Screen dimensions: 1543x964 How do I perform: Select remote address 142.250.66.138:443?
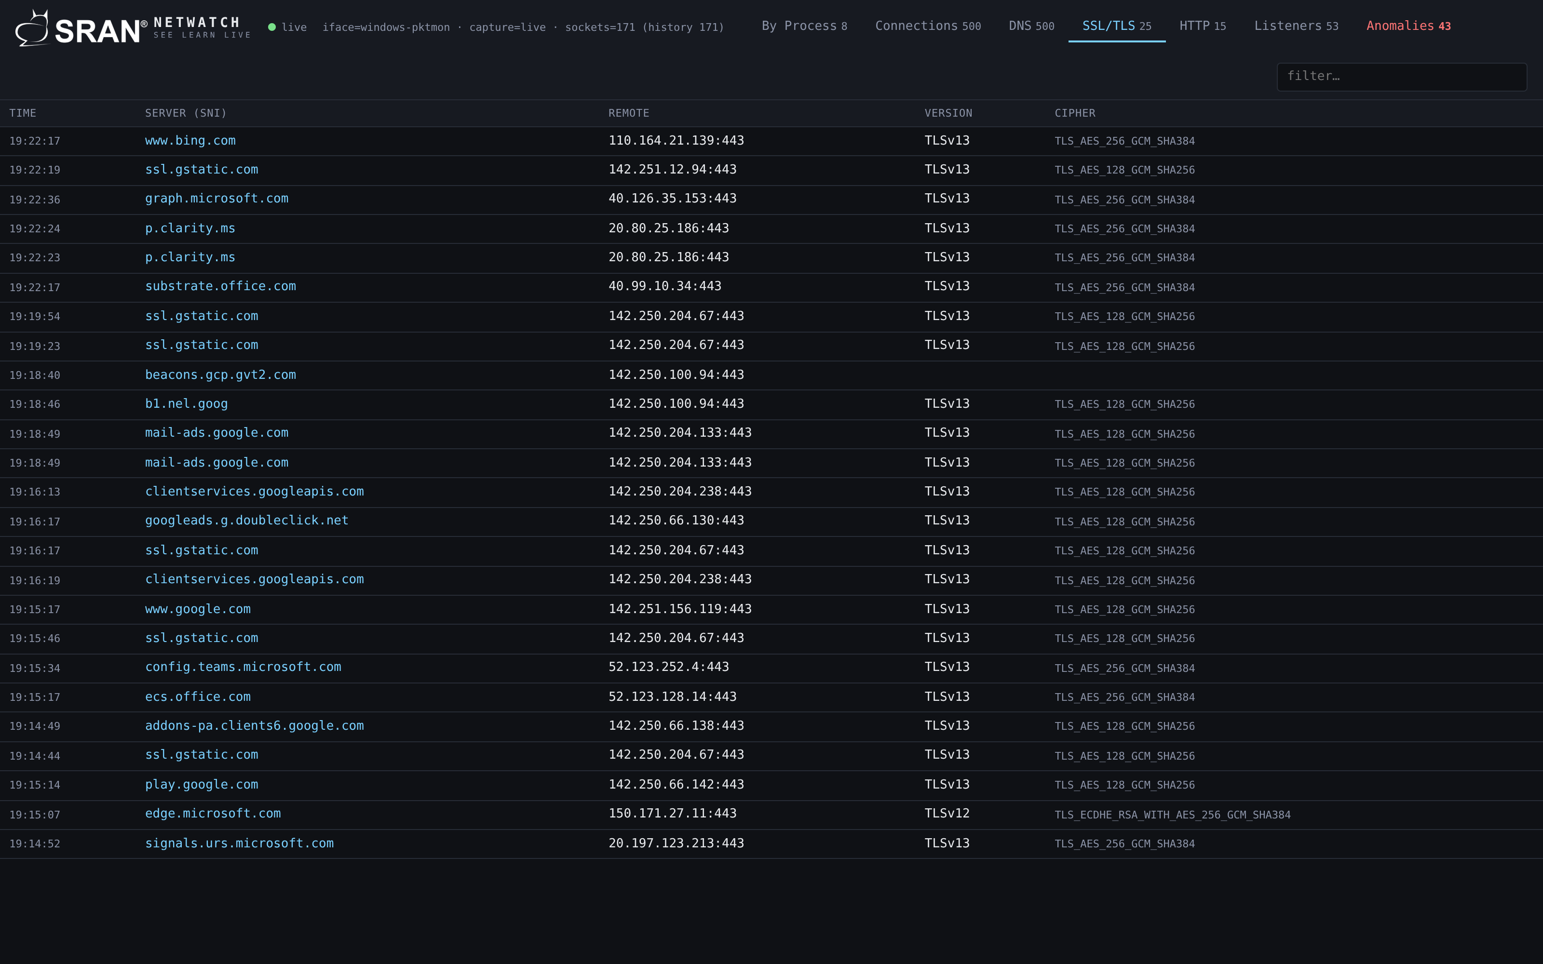[x=676, y=726]
